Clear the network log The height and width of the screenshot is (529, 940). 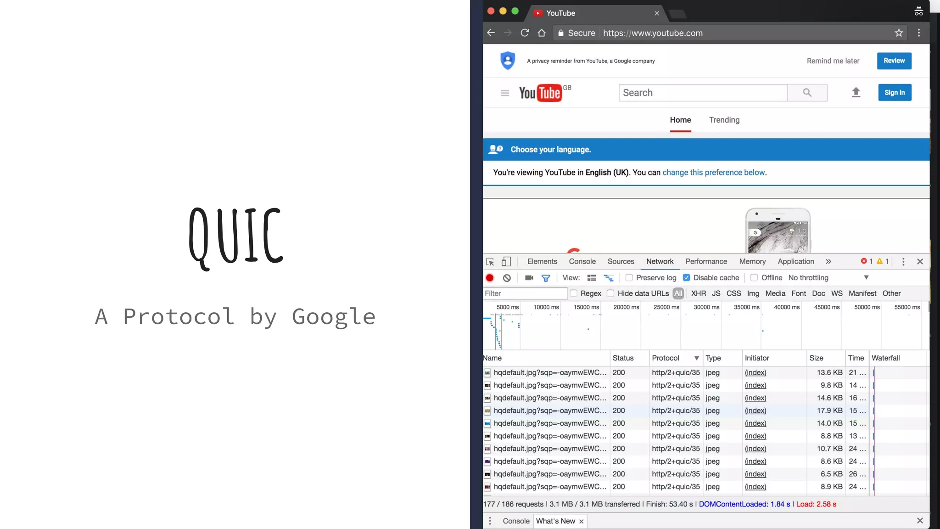tap(507, 278)
